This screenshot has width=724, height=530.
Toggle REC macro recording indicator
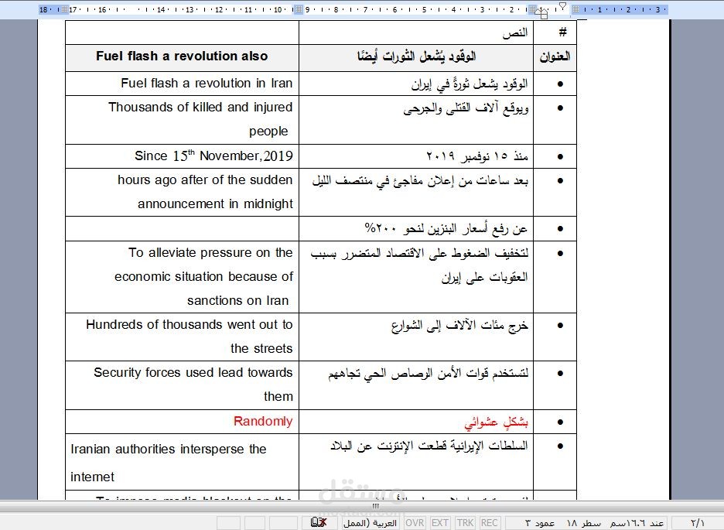489,522
